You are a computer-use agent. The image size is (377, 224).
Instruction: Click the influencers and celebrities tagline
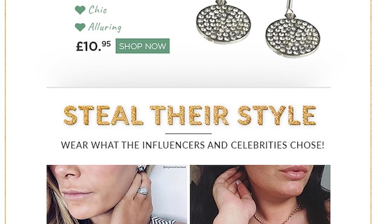coord(193,145)
